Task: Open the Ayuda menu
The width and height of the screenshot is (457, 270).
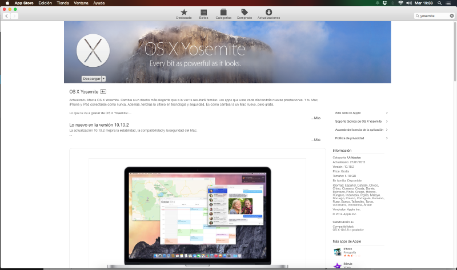Action: (x=99, y=3)
